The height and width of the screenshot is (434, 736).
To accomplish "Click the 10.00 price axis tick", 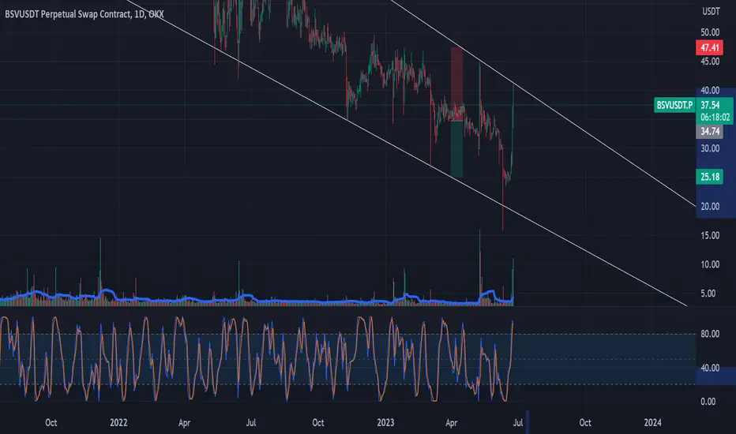I will (x=710, y=264).
